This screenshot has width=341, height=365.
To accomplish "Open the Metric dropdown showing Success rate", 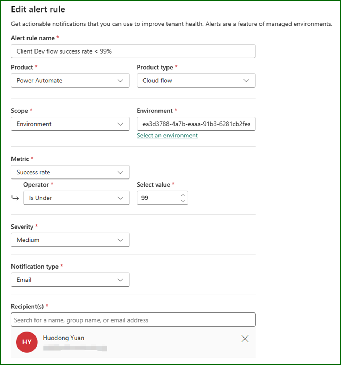I will [x=70, y=172].
